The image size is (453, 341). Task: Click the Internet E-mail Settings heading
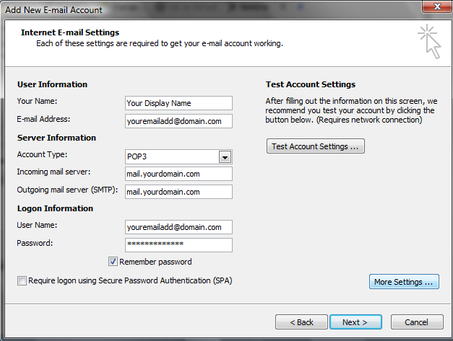[70, 32]
